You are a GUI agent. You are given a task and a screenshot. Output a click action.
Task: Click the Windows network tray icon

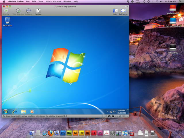pos(111,112)
